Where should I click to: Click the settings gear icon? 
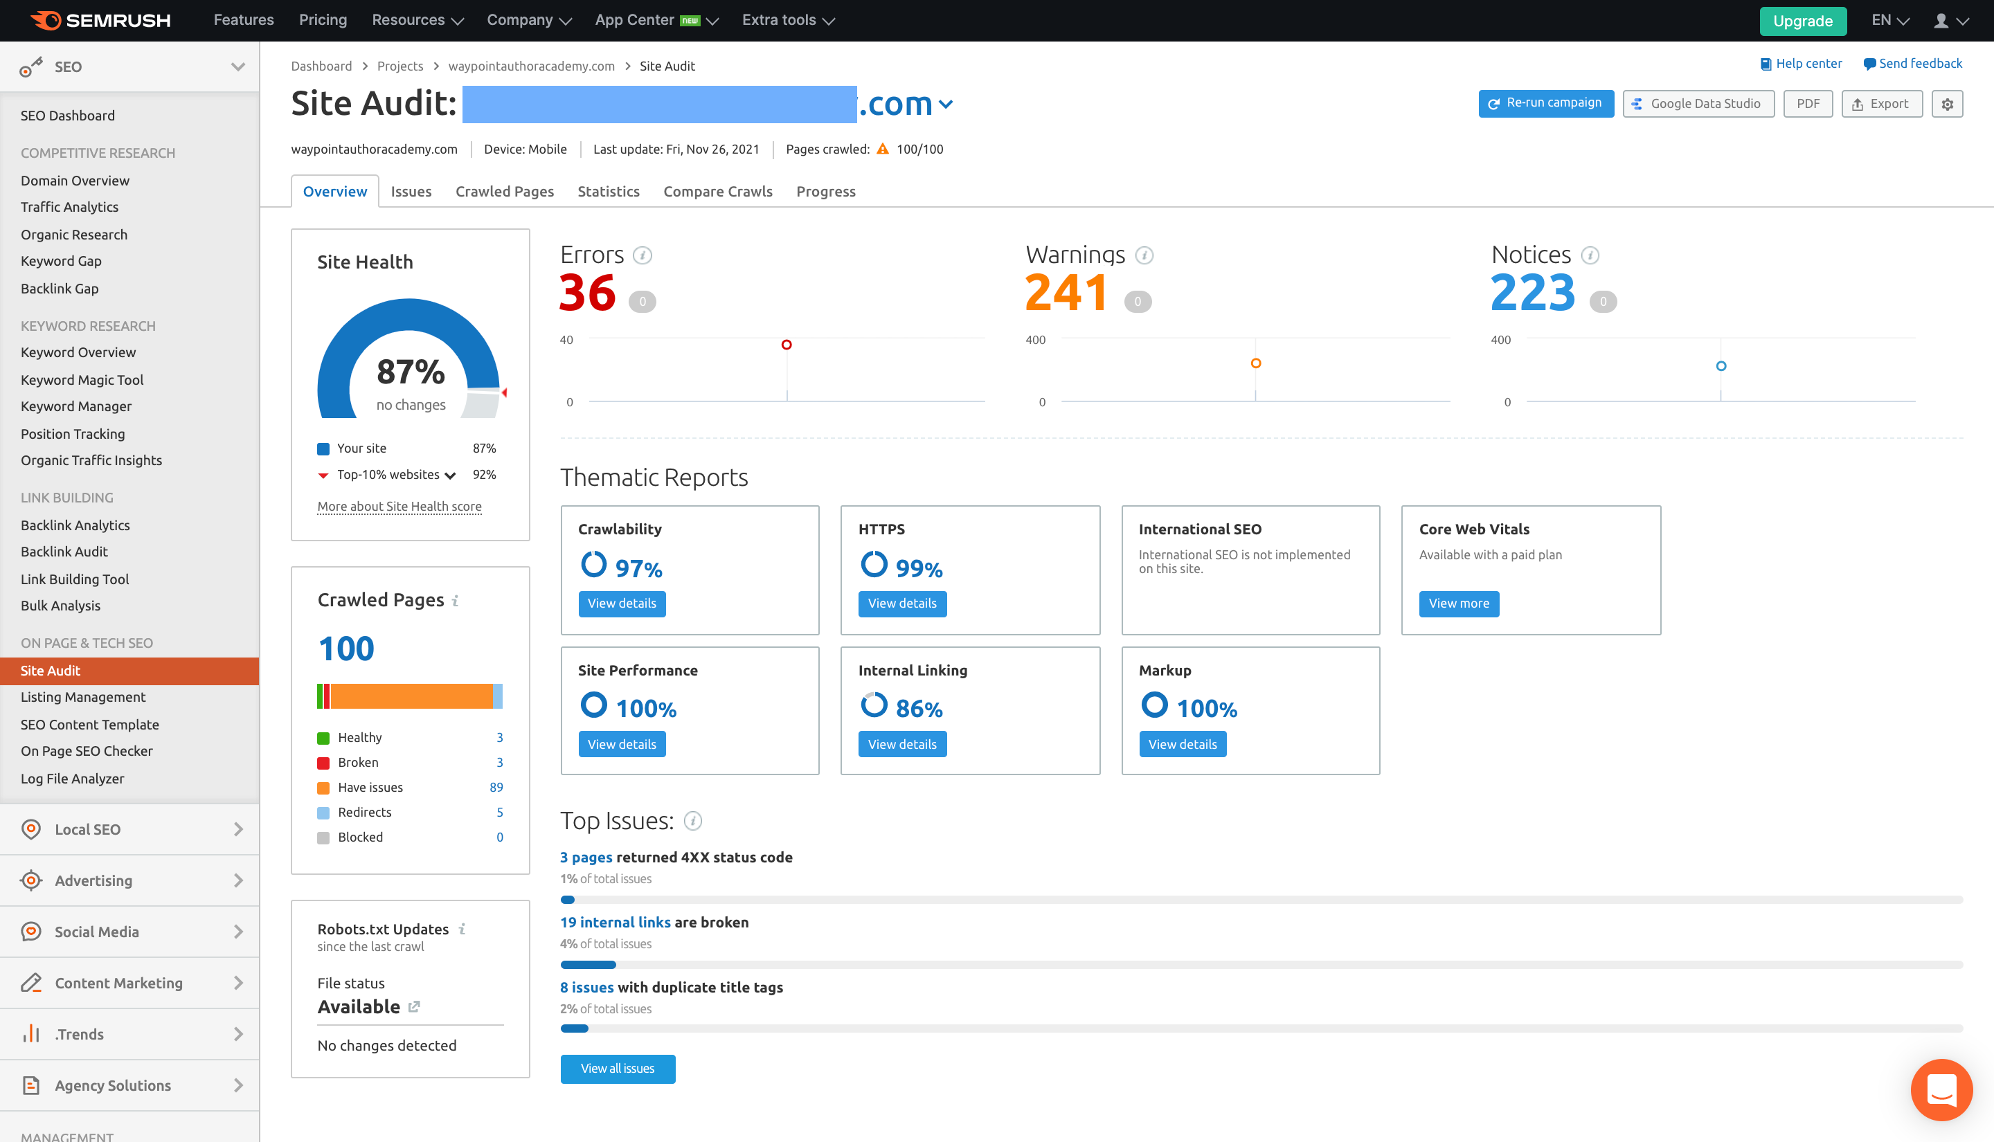point(1946,104)
